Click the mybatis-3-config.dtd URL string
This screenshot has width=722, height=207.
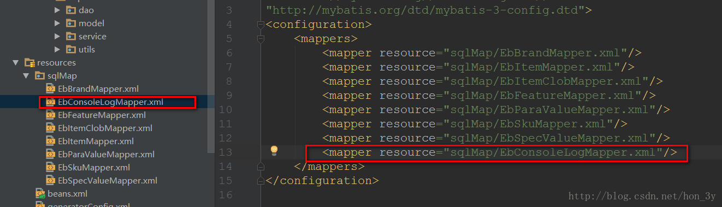[x=425, y=10]
